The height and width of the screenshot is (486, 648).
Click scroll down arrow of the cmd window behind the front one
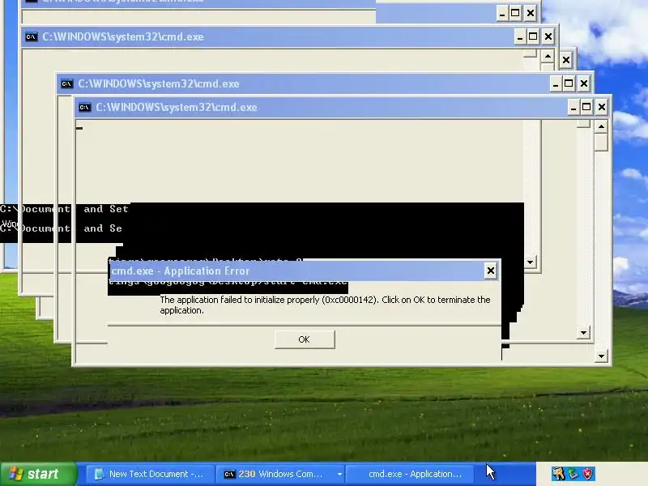point(583,333)
